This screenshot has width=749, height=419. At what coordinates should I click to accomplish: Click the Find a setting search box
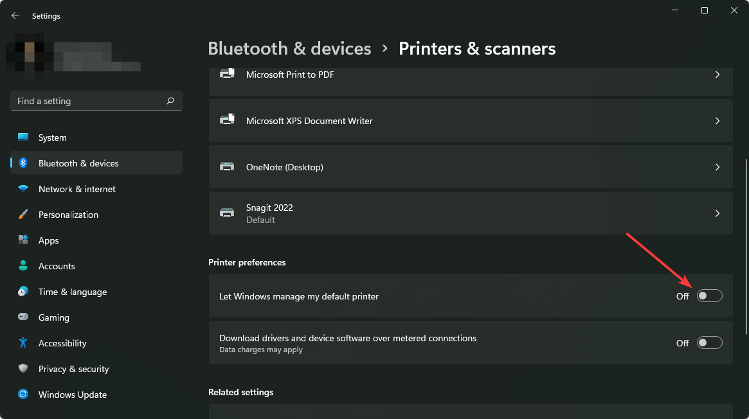96,101
